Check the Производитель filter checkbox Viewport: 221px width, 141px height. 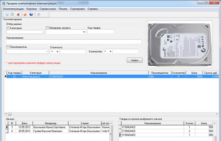pyautogui.click(x=8, y=47)
